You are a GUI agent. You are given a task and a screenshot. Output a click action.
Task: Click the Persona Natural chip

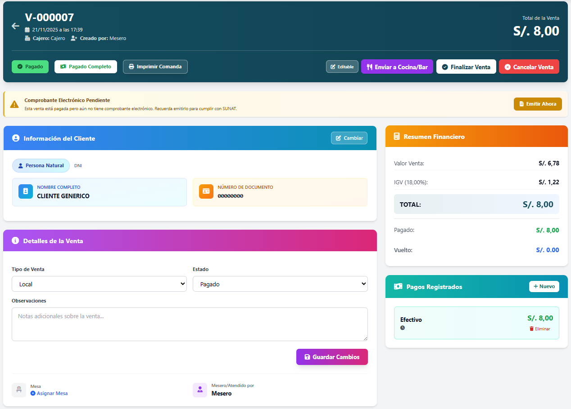point(41,165)
